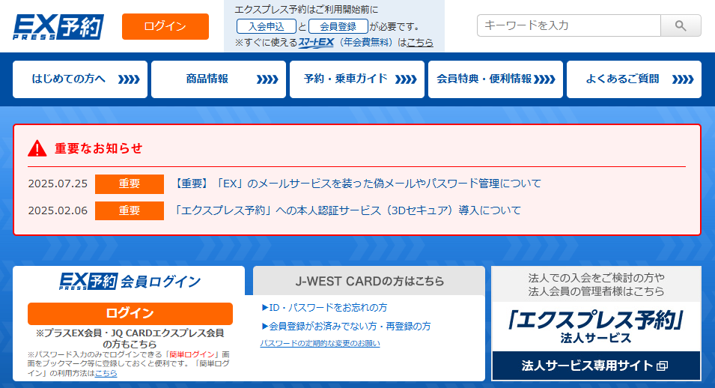Click the orange 重要 badge dated 2025.02.06
This screenshot has width=715, height=388.
pos(129,210)
